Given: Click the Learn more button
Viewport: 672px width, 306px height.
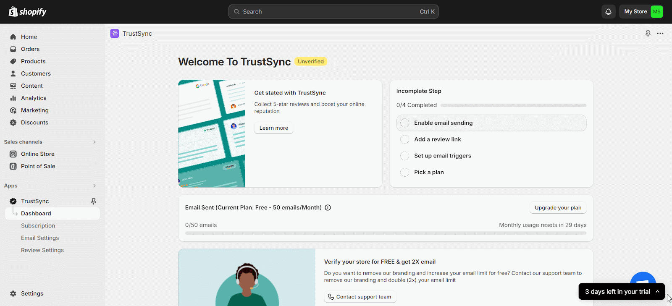Looking at the screenshot, I should tap(273, 128).
